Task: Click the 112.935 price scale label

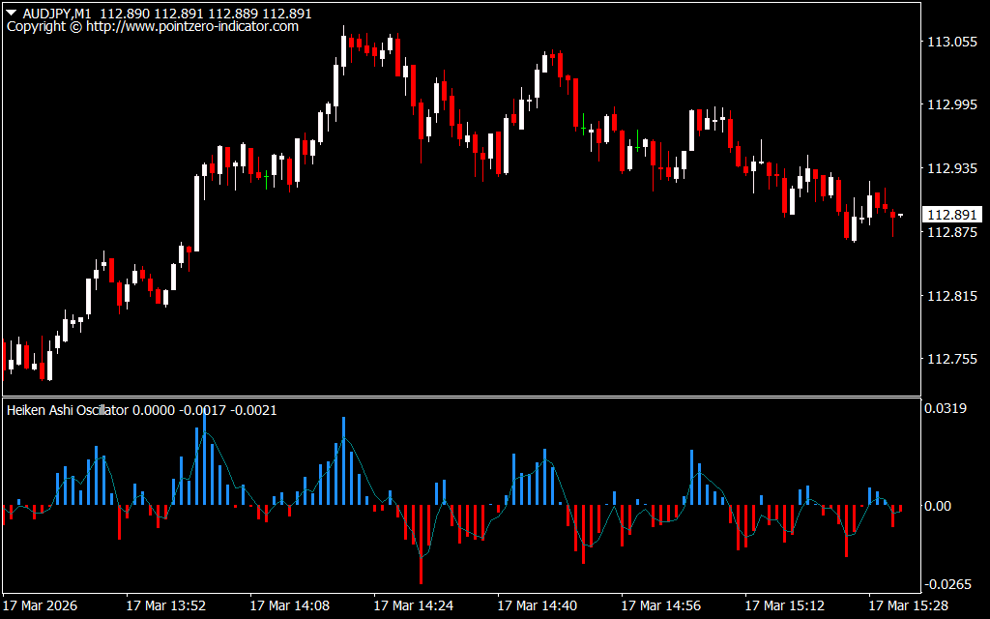Action: [x=952, y=168]
